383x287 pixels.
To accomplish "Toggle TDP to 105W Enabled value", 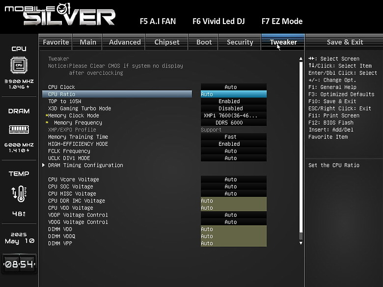I will 234,101.
